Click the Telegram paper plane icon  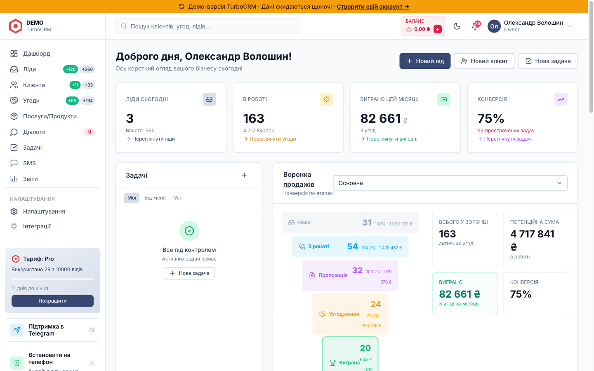tap(17, 330)
